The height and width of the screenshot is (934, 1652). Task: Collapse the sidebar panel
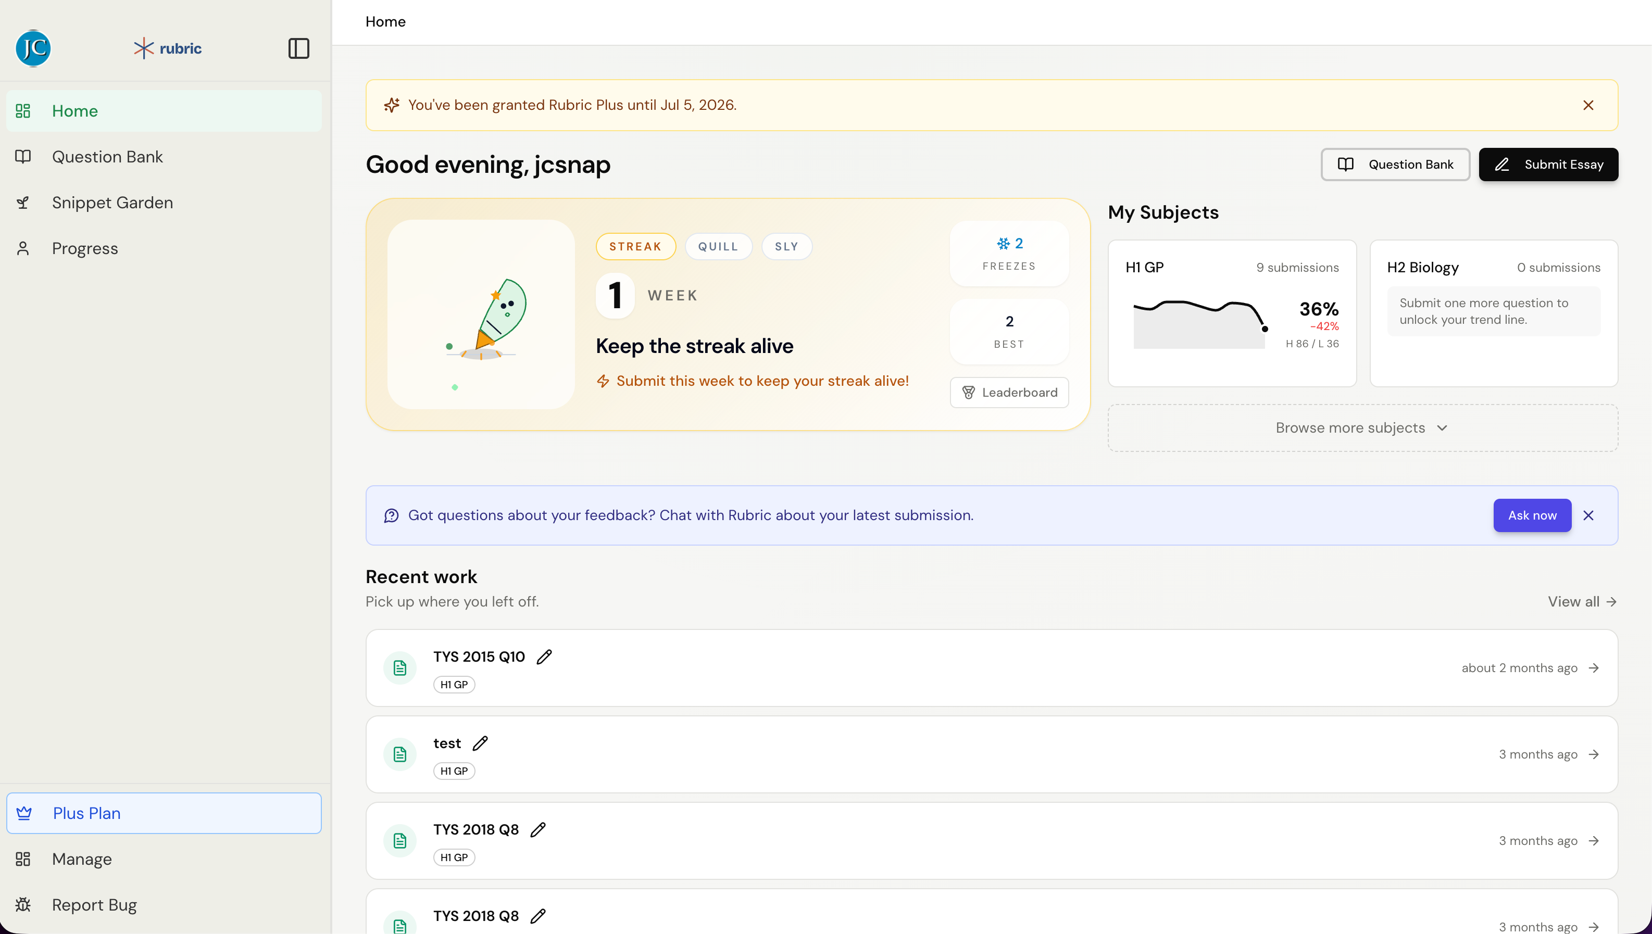[298, 48]
